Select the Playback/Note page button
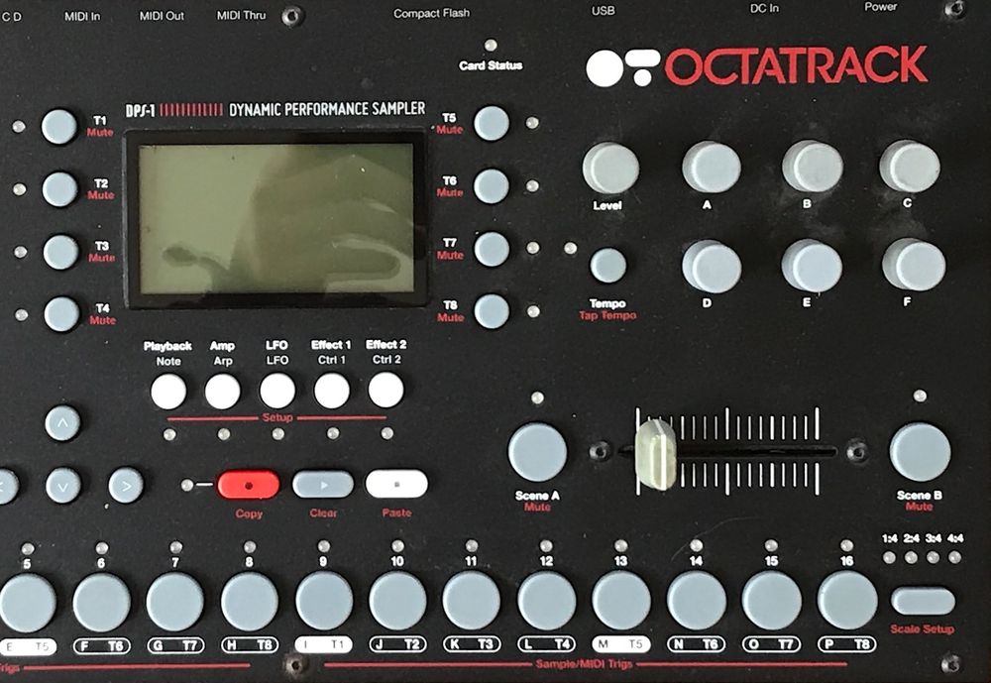Screen dimensions: 991x683 click(169, 390)
